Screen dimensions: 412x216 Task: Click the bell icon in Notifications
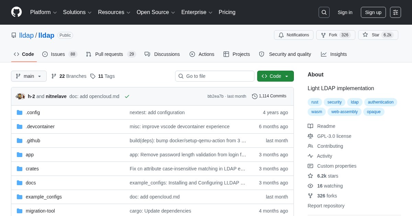coord(281,35)
